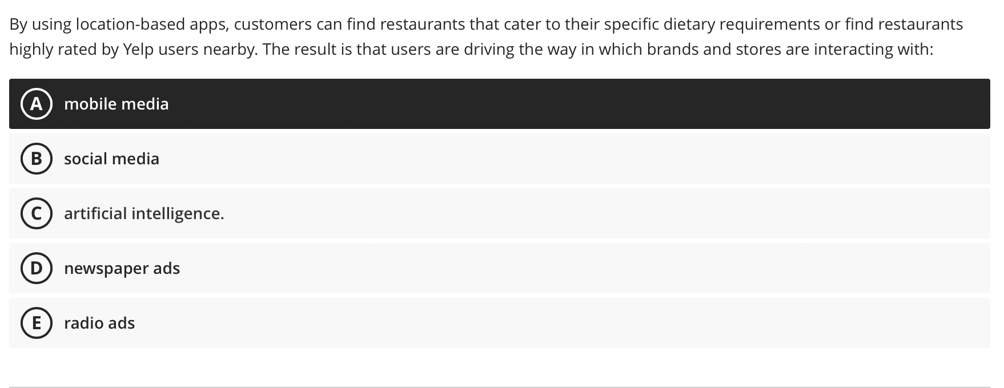The image size is (1004, 388).
Task: Click the social media answer text
Action: click(x=111, y=159)
